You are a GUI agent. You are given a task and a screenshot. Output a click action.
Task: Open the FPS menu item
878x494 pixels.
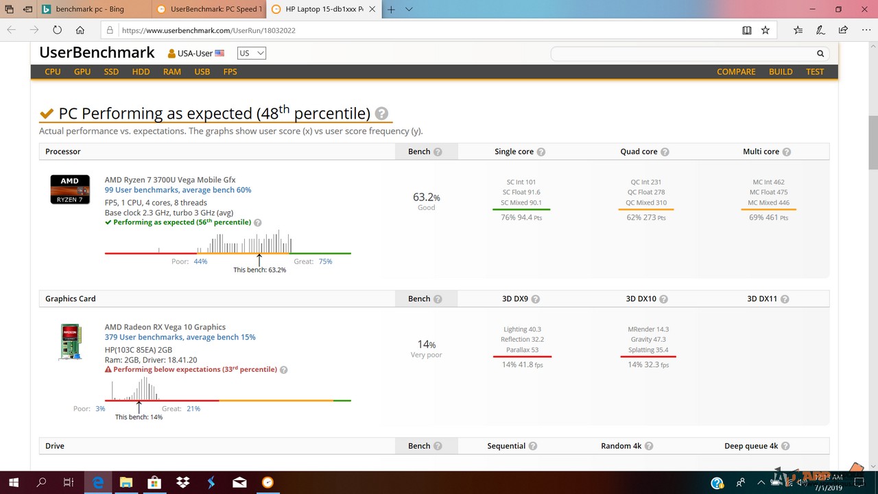point(230,71)
